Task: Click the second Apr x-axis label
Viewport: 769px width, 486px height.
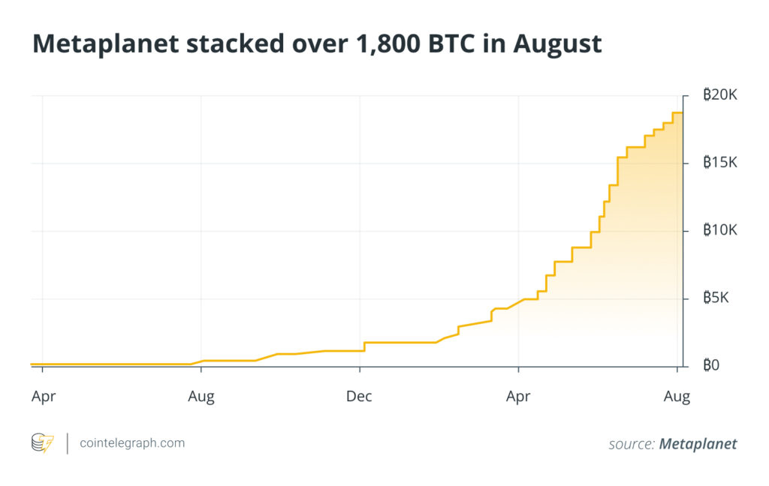Action: pyautogui.click(x=518, y=397)
